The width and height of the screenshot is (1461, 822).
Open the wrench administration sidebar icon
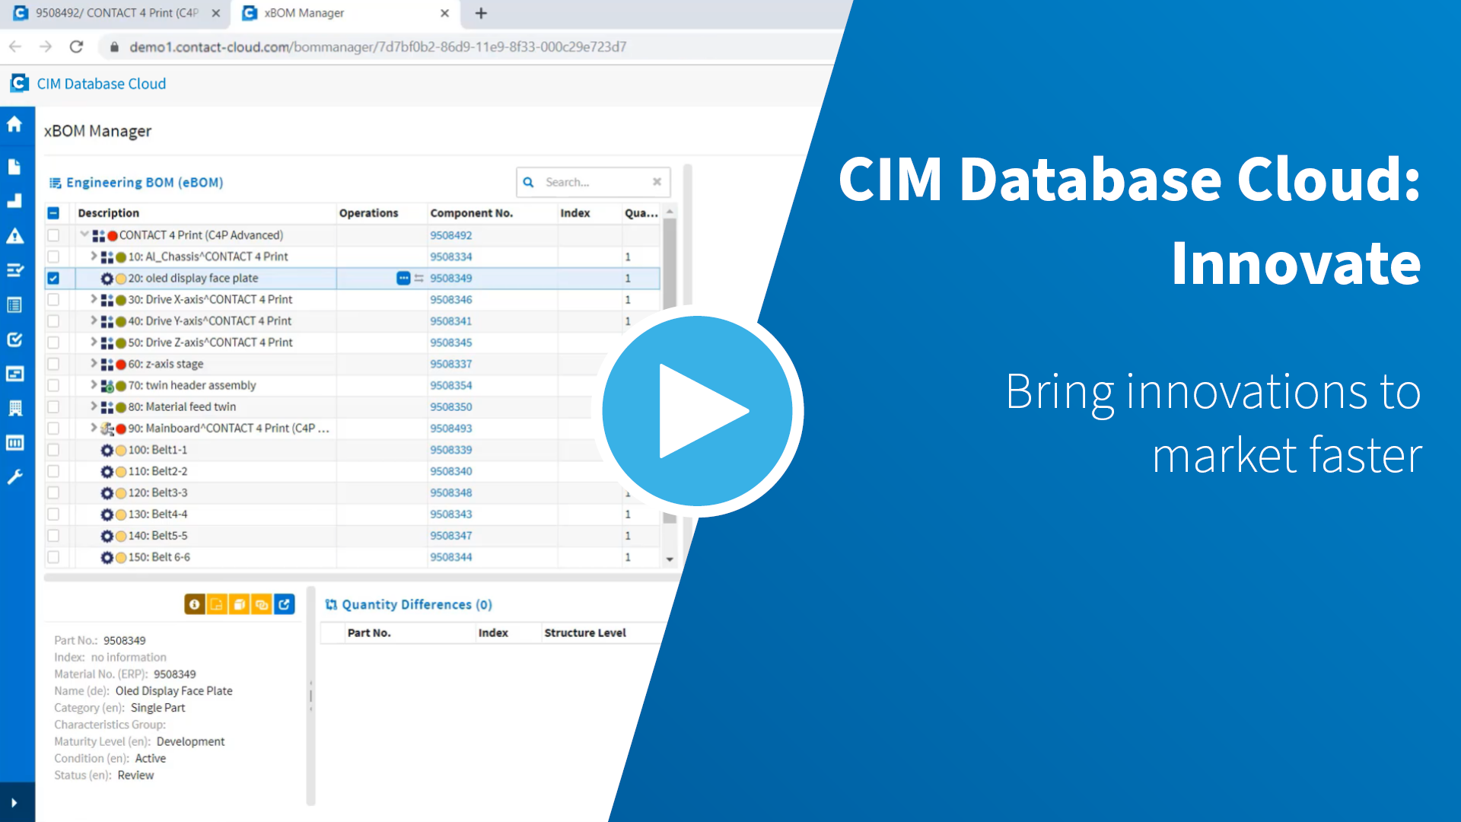[14, 477]
